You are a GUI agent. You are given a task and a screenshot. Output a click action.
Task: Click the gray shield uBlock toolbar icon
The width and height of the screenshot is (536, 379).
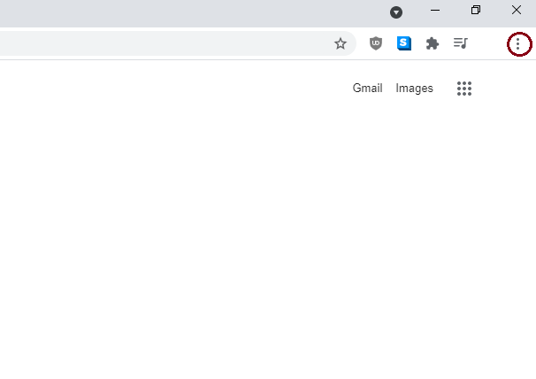[376, 43]
